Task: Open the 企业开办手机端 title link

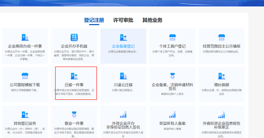Action: coord(74,46)
